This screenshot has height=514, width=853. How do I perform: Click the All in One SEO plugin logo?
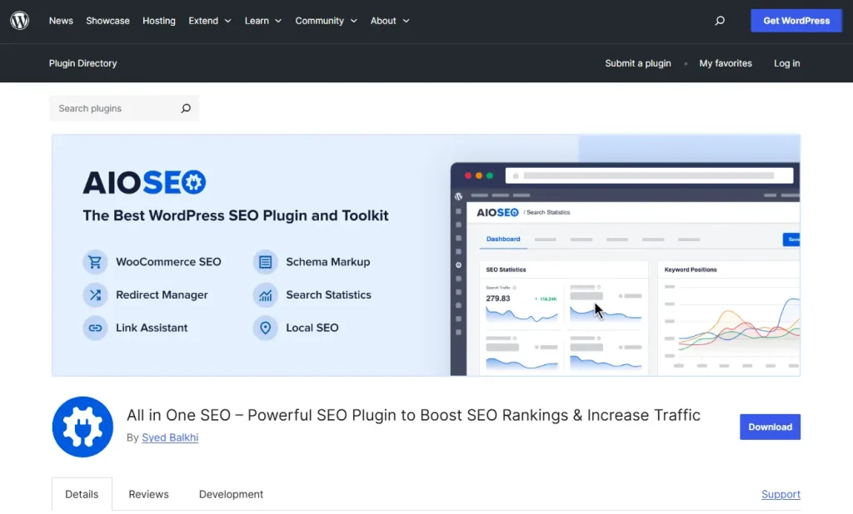(x=82, y=427)
